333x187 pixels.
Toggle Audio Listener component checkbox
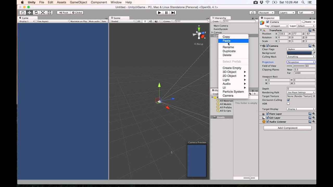click(267, 122)
